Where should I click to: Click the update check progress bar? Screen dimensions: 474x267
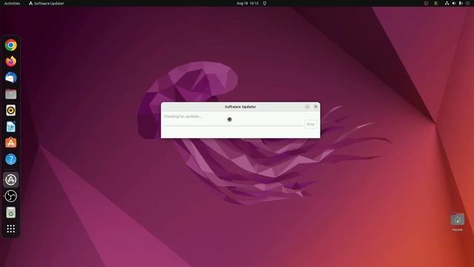(x=233, y=125)
